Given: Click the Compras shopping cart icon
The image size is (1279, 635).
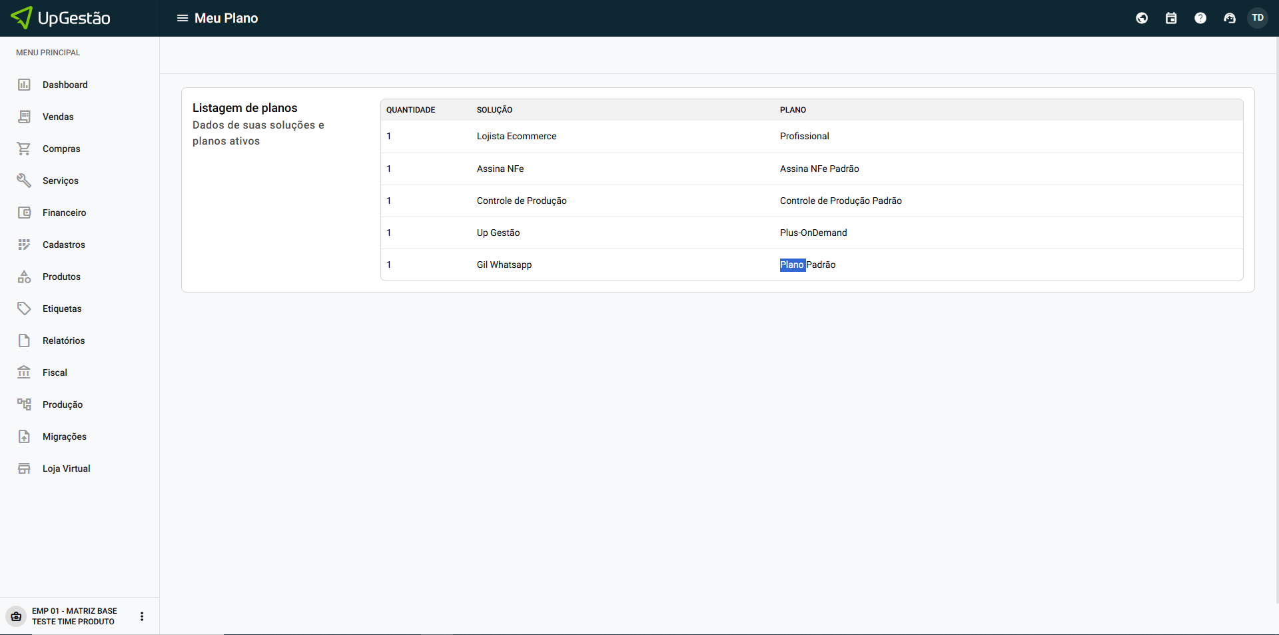Looking at the screenshot, I should (x=24, y=149).
